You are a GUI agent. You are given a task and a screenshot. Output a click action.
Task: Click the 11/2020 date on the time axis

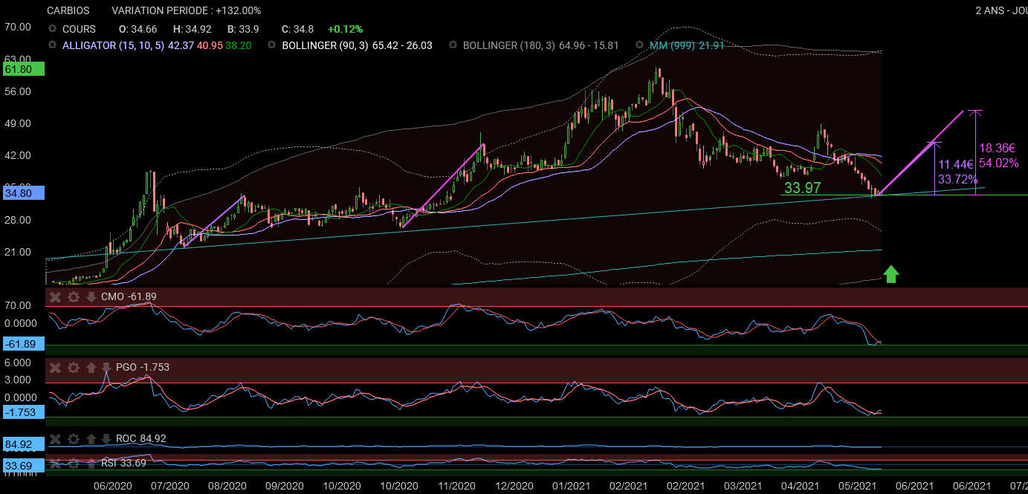(456, 486)
